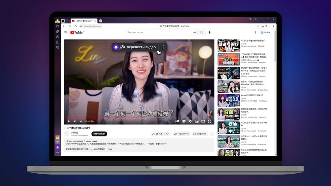The height and width of the screenshot is (186, 331).
Task: Open the YouTube hamburger guide menu
Action: tap(66, 32)
